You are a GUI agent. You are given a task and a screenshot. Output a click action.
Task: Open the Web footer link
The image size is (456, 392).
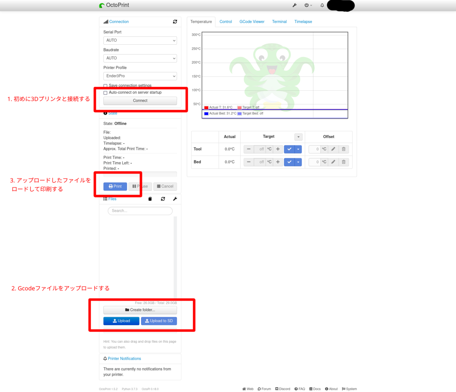click(x=248, y=389)
